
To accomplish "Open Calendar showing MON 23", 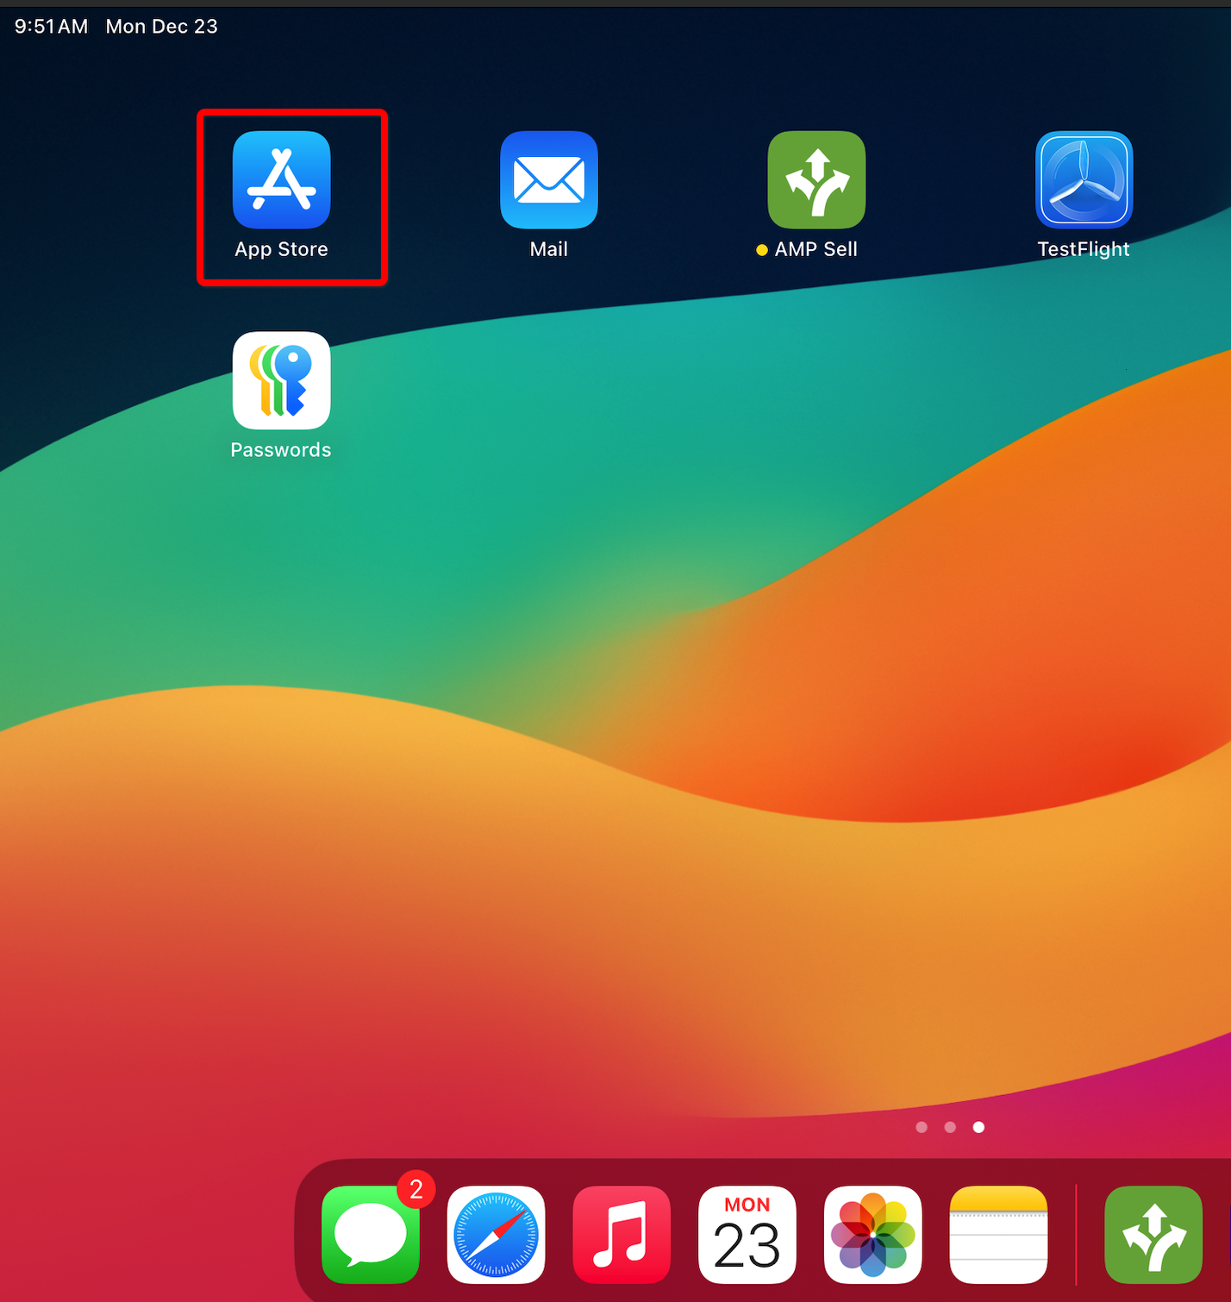I will [x=747, y=1235].
